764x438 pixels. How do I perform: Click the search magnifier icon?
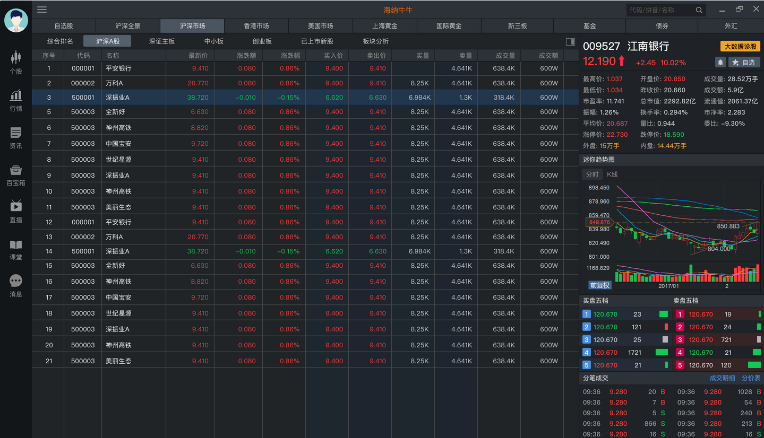699,10
